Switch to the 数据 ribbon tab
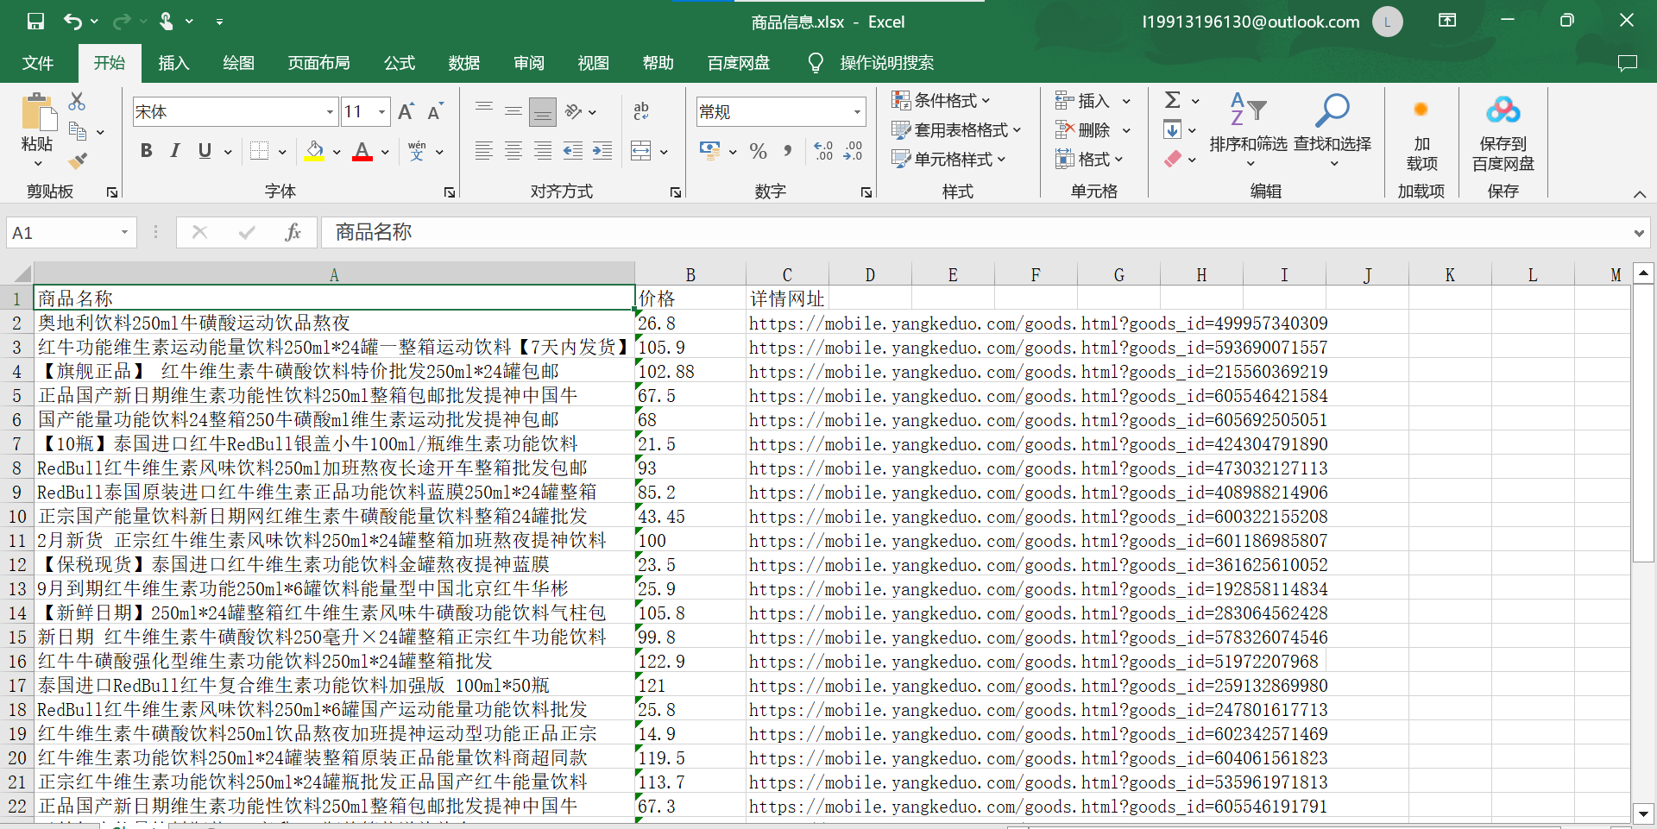Image resolution: width=1657 pixels, height=829 pixels. pos(464,63)
